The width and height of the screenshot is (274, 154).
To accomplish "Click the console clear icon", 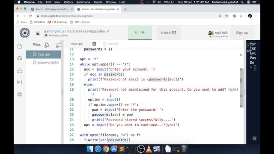I will pyautogui.click(x=248, y=51).
